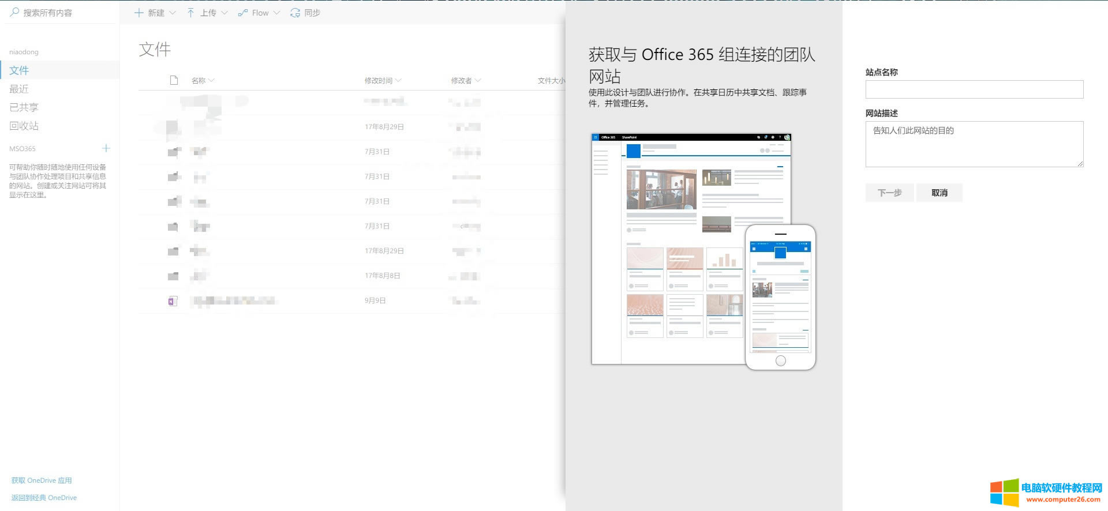This screenshot has width=1108, height=511.
Task: Open the 修改时间 column dropdown
Action: click(398, 80)
